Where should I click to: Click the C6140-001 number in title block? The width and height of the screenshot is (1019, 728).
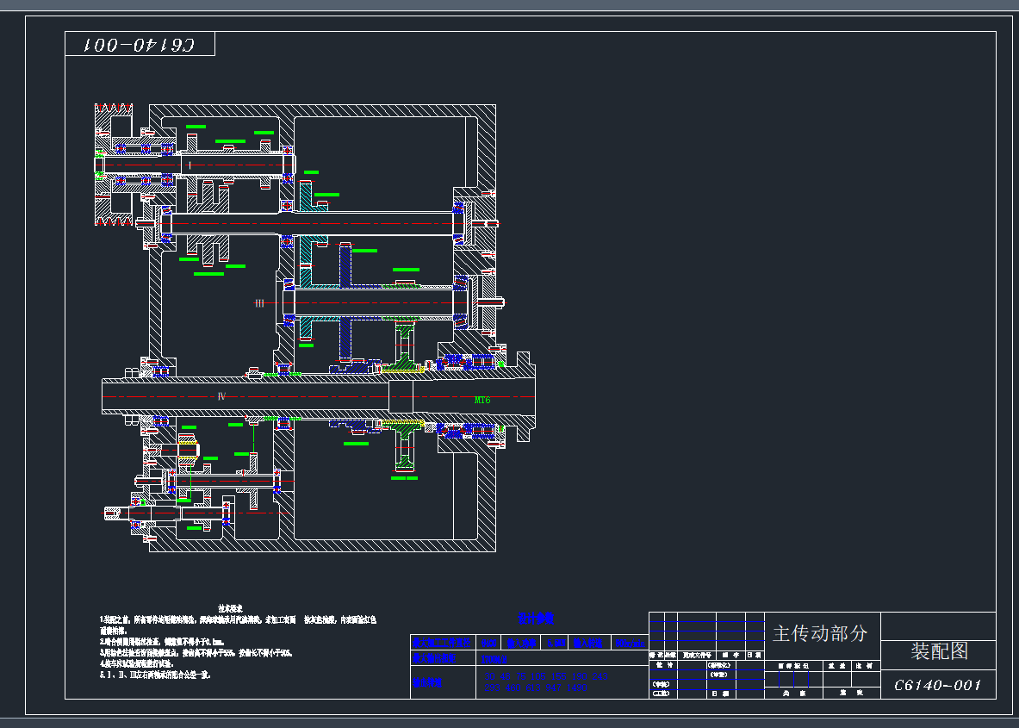click(938, 686)
